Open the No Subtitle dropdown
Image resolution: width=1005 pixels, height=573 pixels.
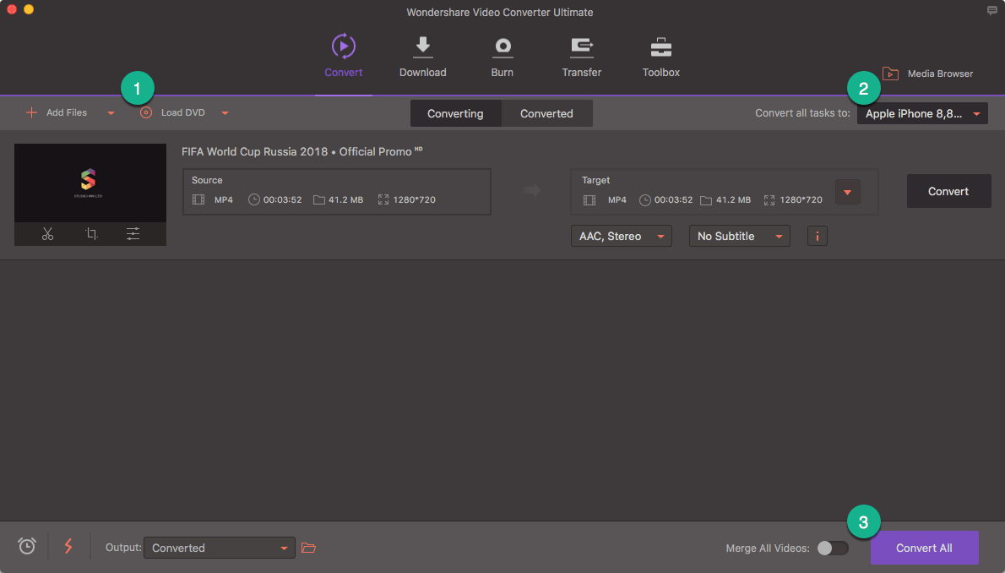(739, 236)
